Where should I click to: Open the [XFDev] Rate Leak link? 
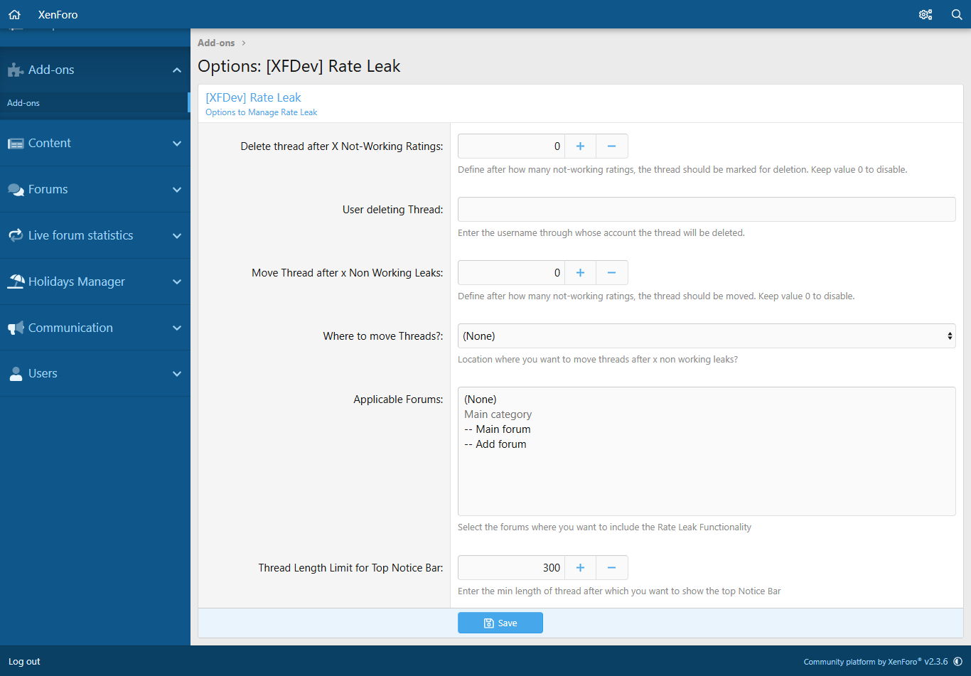253,97
